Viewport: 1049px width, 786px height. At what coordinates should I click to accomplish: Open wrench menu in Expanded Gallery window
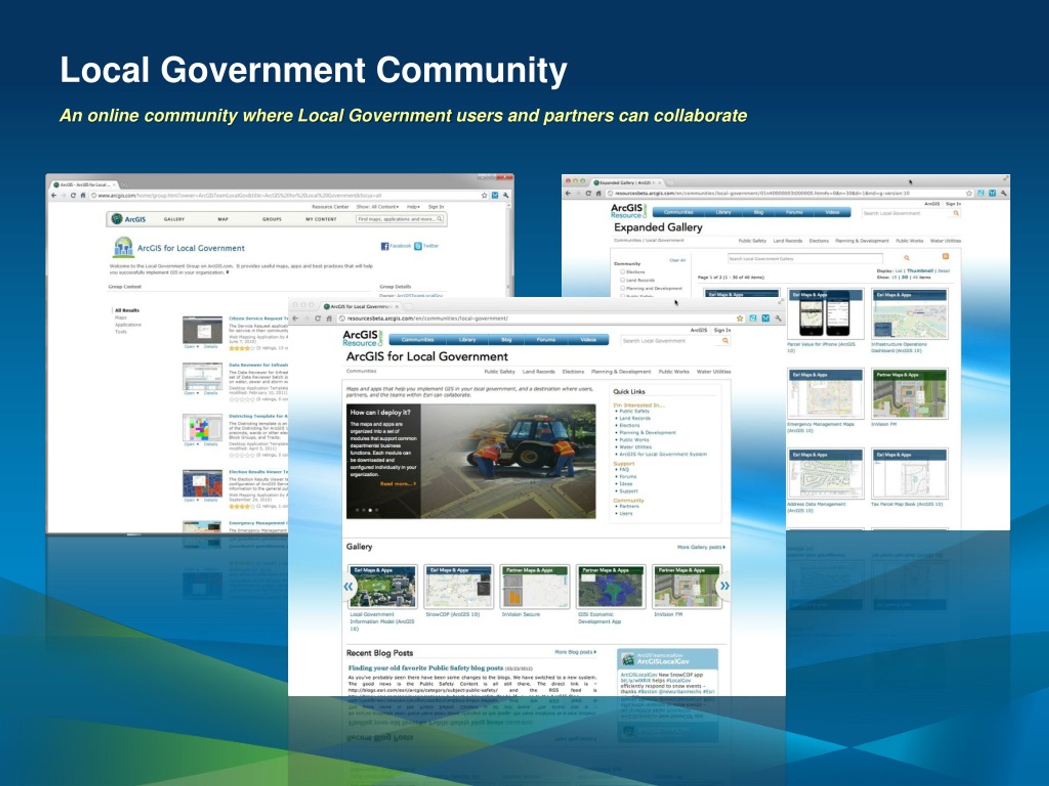point(1004,193)
